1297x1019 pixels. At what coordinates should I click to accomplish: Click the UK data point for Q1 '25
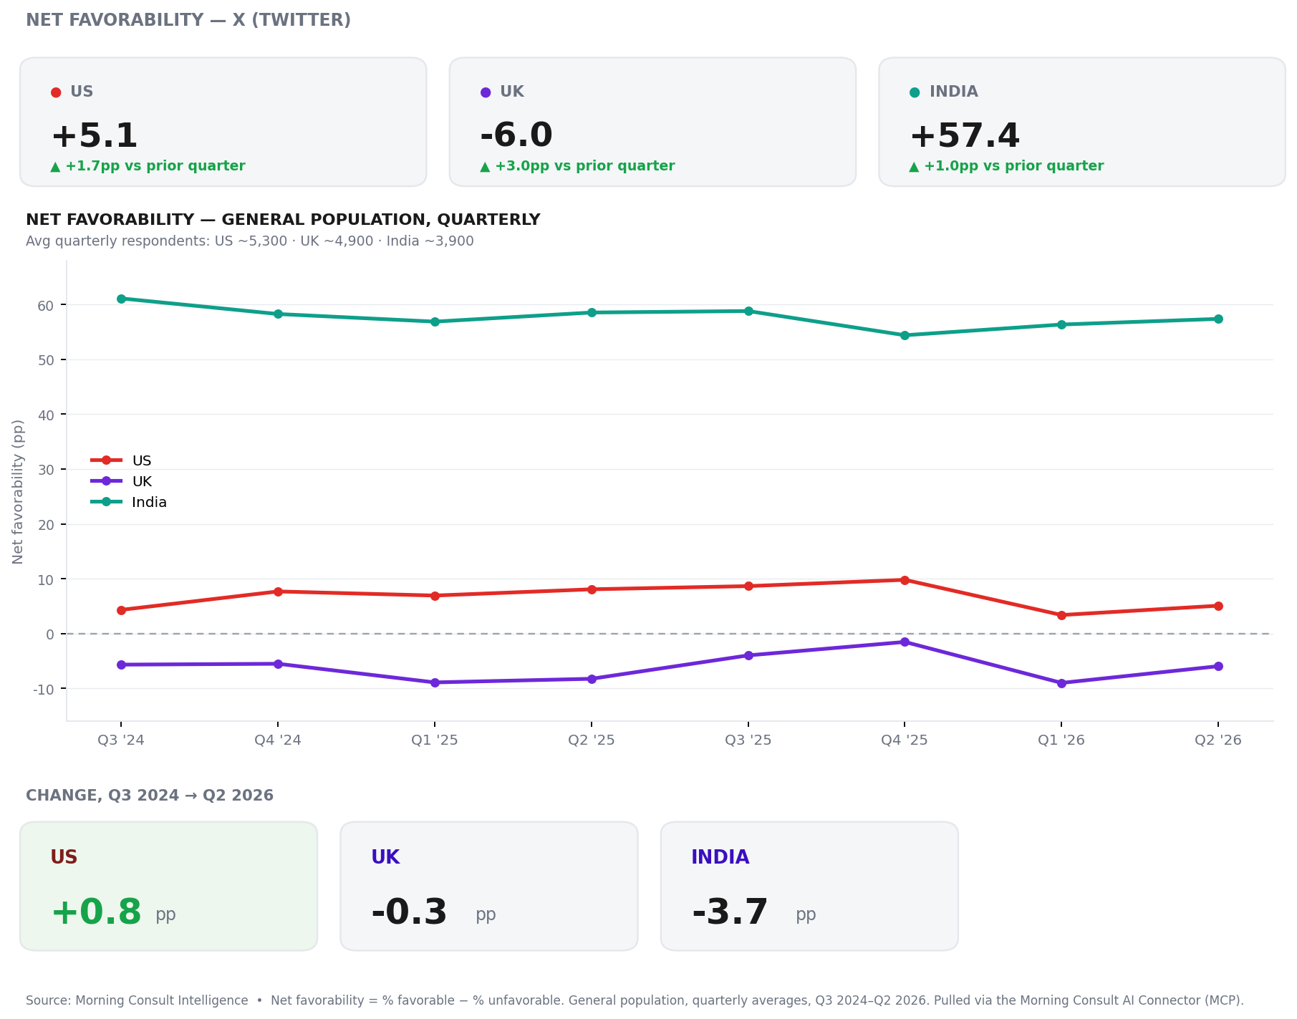pyautogui.click(x=435, y=682)
